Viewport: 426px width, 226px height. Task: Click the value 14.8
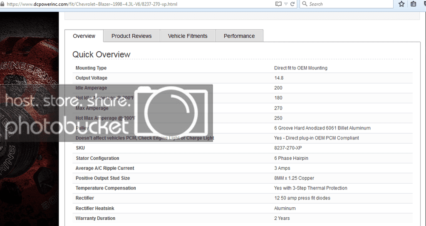pyautogui.click(x=279, y=78)
